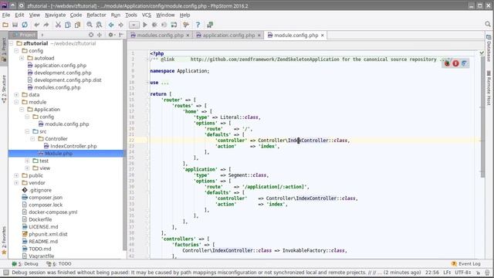The width and height of the screenshot is (494, 278).
Task: Open the Event Log button
Action: 466,264
